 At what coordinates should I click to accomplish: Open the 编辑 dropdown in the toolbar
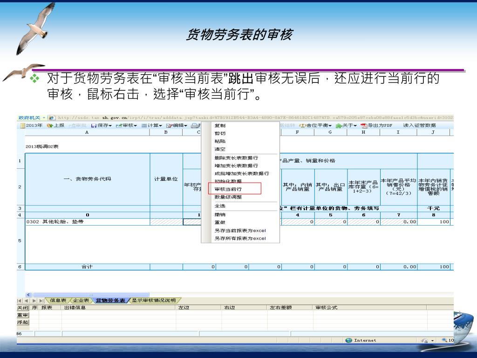(x=177, y=125)
